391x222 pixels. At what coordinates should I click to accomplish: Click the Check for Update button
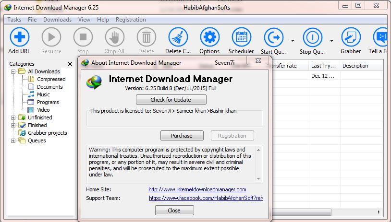pyautogui.click(x=171, y=100)
